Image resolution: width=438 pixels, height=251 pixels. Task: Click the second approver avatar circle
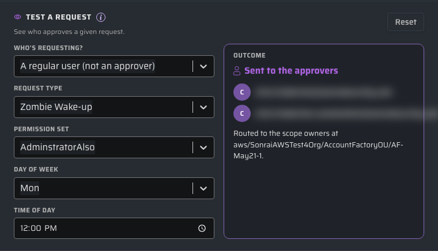tap(242, 113)
